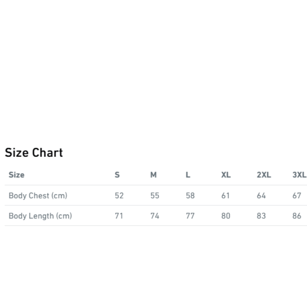Click chest value 52 for size S
Screen dimensions: 307x307
(119, 196)
